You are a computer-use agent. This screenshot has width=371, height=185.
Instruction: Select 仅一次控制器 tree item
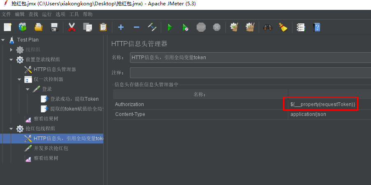[x=49, y=79]
